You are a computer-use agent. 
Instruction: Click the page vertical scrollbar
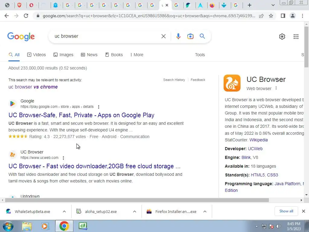click(306, 47)
